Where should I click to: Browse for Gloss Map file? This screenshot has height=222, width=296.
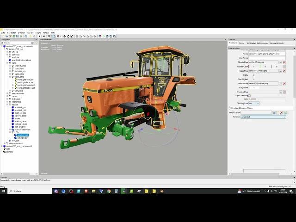pos(280,71)
